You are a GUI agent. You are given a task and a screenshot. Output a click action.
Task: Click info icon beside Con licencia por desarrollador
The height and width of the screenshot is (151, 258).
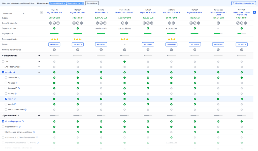click(34, 132)
